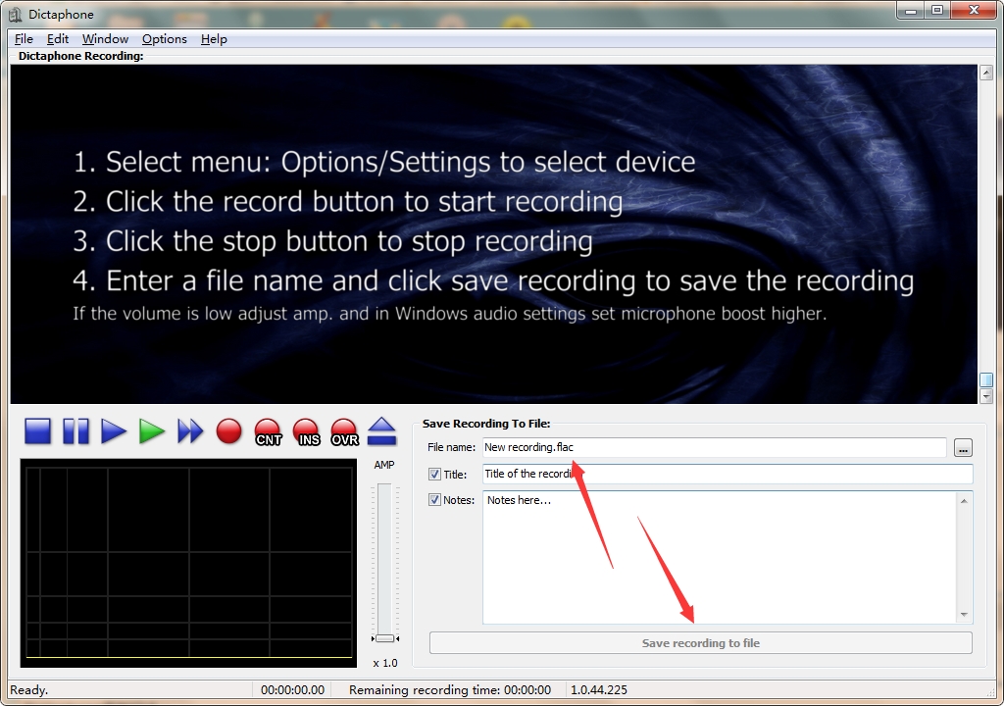Click the OVR overwrite recording button

pyautogui.click(x=344, y=431)
